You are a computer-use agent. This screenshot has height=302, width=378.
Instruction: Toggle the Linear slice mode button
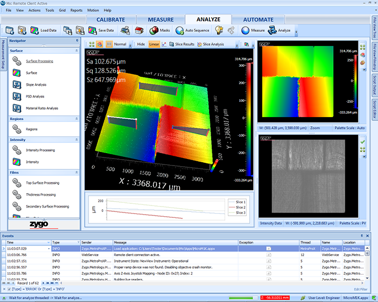tap(154, 44)
